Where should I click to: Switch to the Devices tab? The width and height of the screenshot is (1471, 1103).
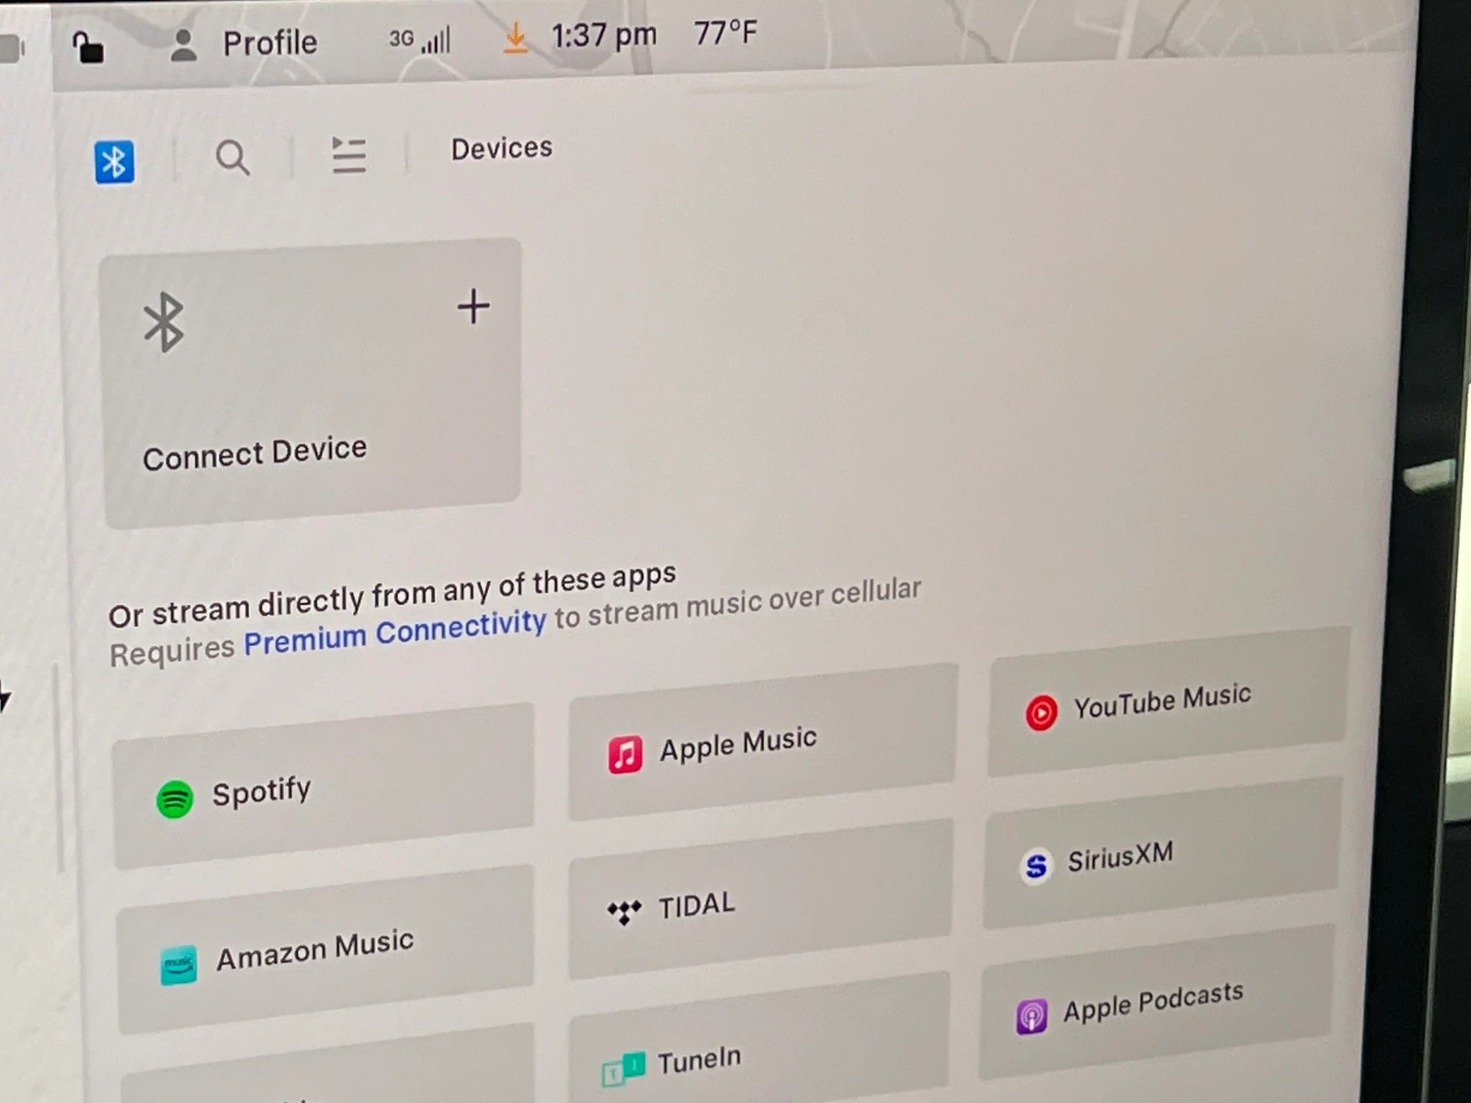pos(501,147)
